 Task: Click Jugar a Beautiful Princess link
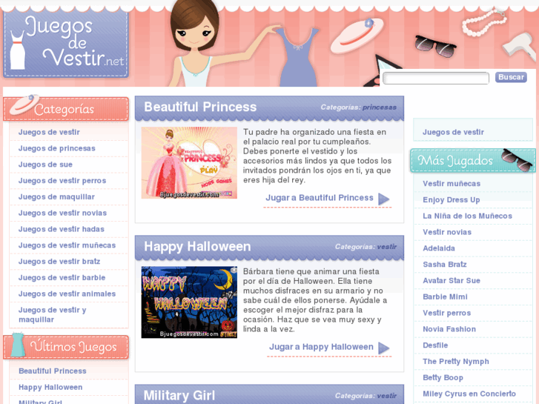[320, 198]
